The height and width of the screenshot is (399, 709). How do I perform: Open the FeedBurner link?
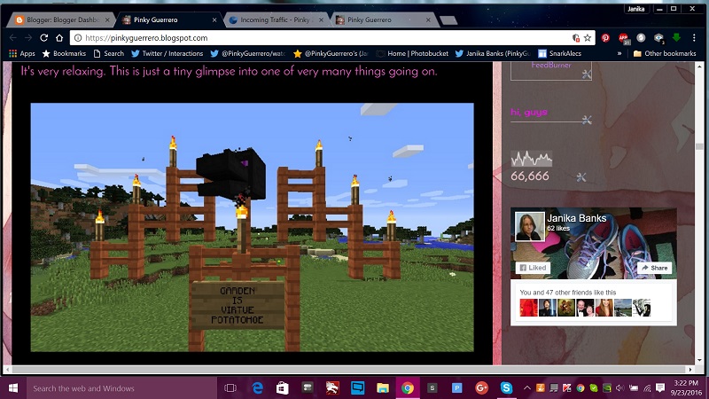tap(550, 65)
